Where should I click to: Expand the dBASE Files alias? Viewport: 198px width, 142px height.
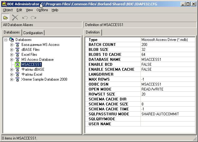tap(12, 50)
